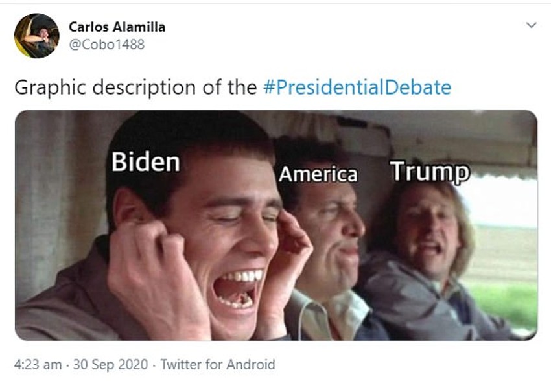The height and width of the screenshot is (381, 551).
Task: Click the "Trump" caption in the meme
Action: pos(429,172)
